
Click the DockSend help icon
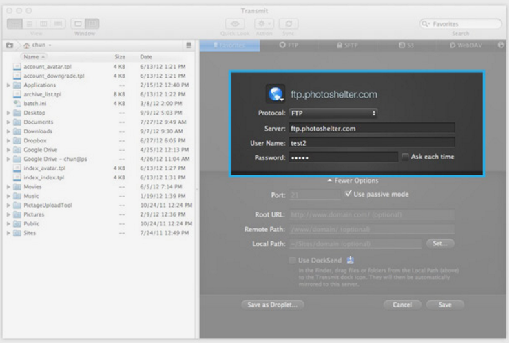[351, 260]
